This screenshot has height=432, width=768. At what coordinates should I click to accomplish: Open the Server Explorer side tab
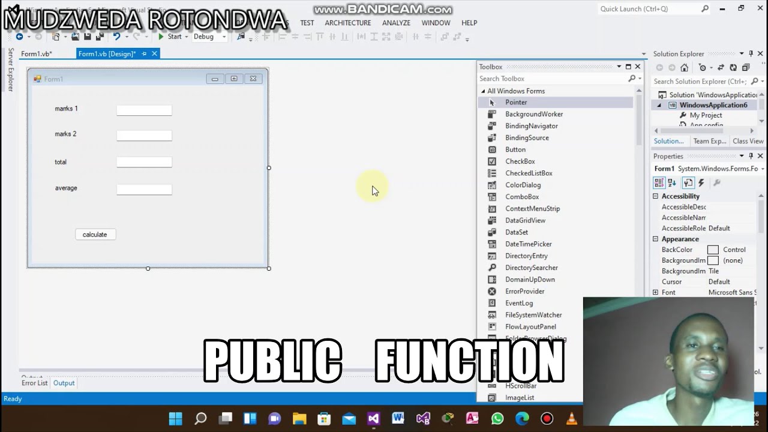[10, 70]
